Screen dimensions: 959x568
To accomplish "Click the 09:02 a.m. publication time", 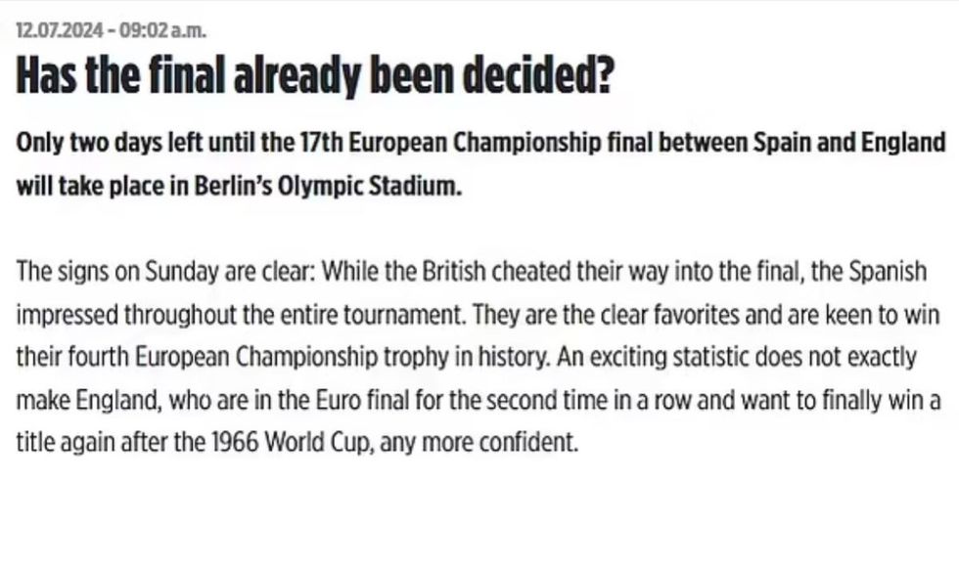I will click(163, 30).
